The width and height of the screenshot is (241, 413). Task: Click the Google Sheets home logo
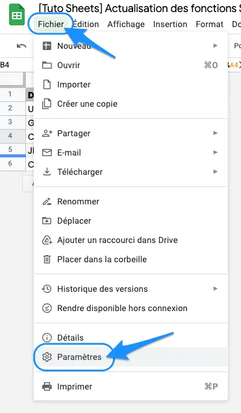point(17,15)
